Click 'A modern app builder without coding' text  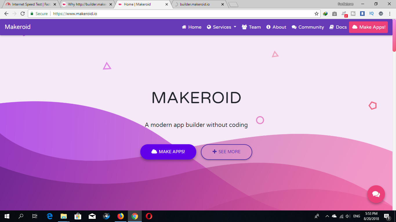tap(196, 125)
